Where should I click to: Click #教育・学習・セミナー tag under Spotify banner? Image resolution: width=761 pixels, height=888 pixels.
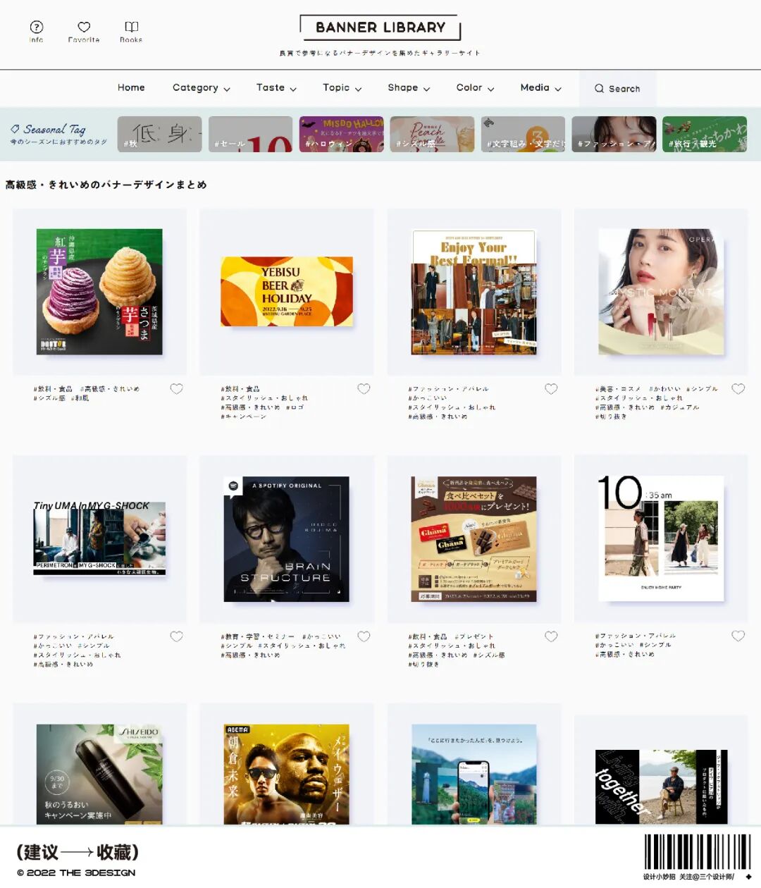pyautogui.click(x=258, y=636)
